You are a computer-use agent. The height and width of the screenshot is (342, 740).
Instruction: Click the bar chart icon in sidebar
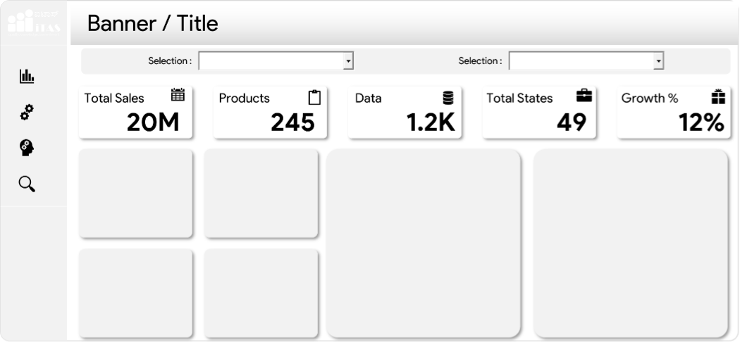click(x=27, y=76)
